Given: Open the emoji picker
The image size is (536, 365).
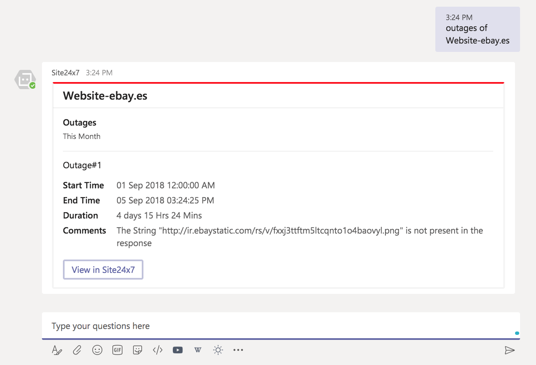Looking at the screenshot, I should pyautogui.click(x=97, y=350).
